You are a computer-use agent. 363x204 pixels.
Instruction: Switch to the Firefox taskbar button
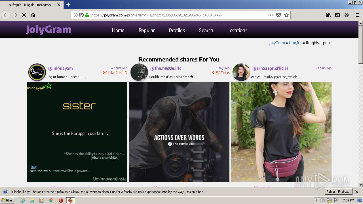(x=70, y=200)
